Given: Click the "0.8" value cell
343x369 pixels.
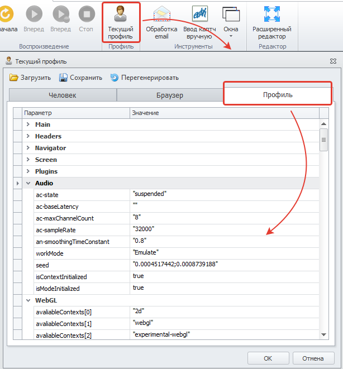Looking at the screenshot, I should click(x=225, y=242).
